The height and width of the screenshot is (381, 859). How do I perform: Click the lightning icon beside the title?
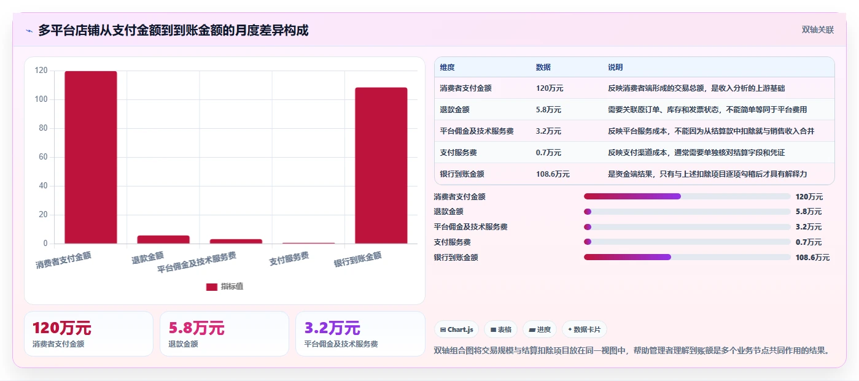pyautogui.click(x=29, y=31)
